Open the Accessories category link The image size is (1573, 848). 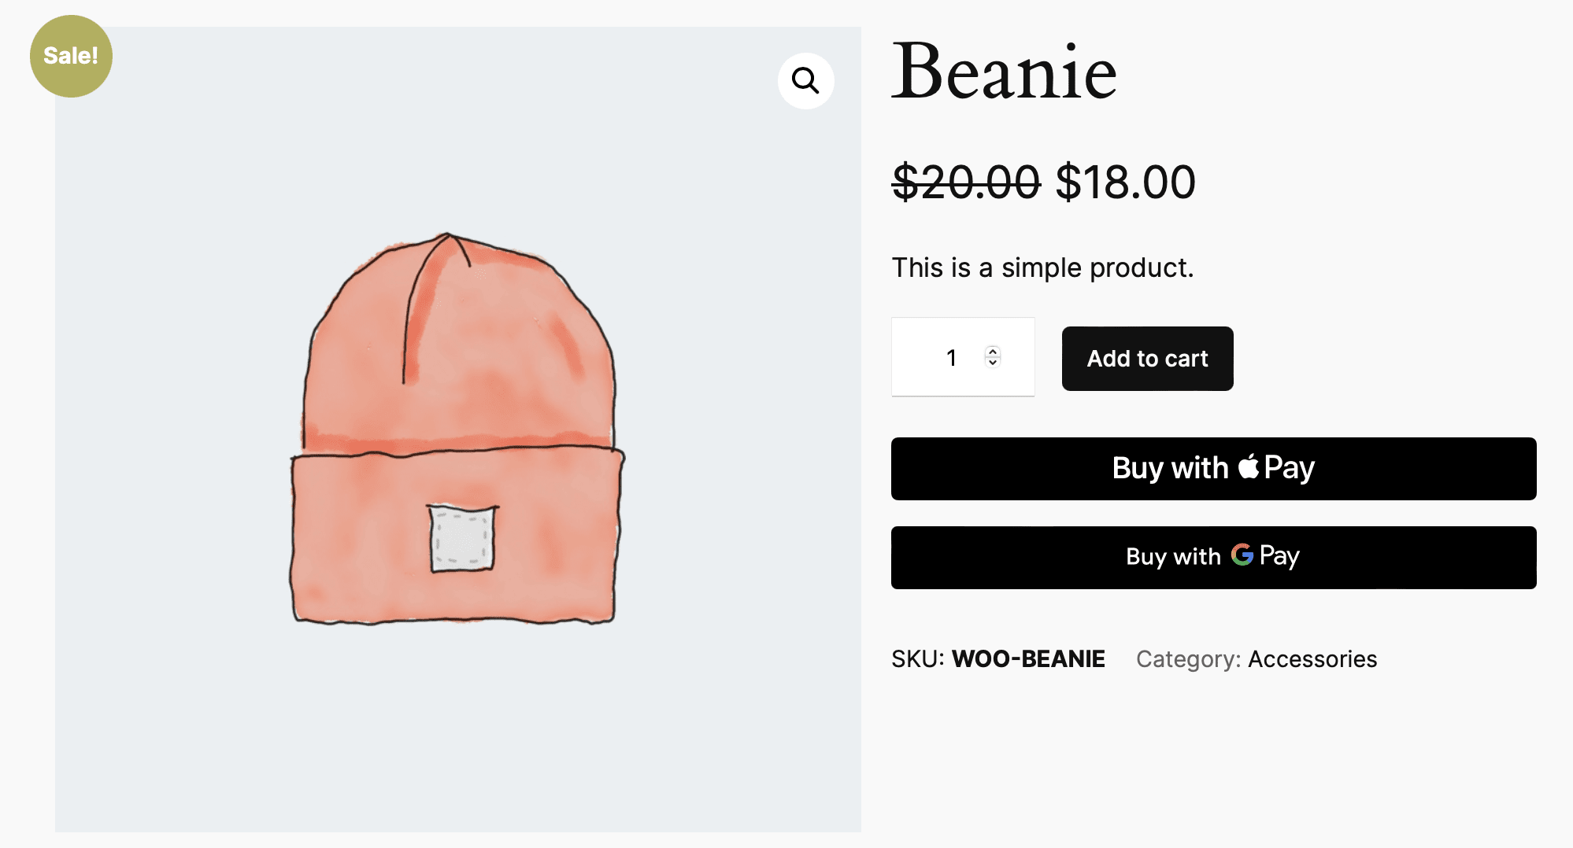[1312, 659]
